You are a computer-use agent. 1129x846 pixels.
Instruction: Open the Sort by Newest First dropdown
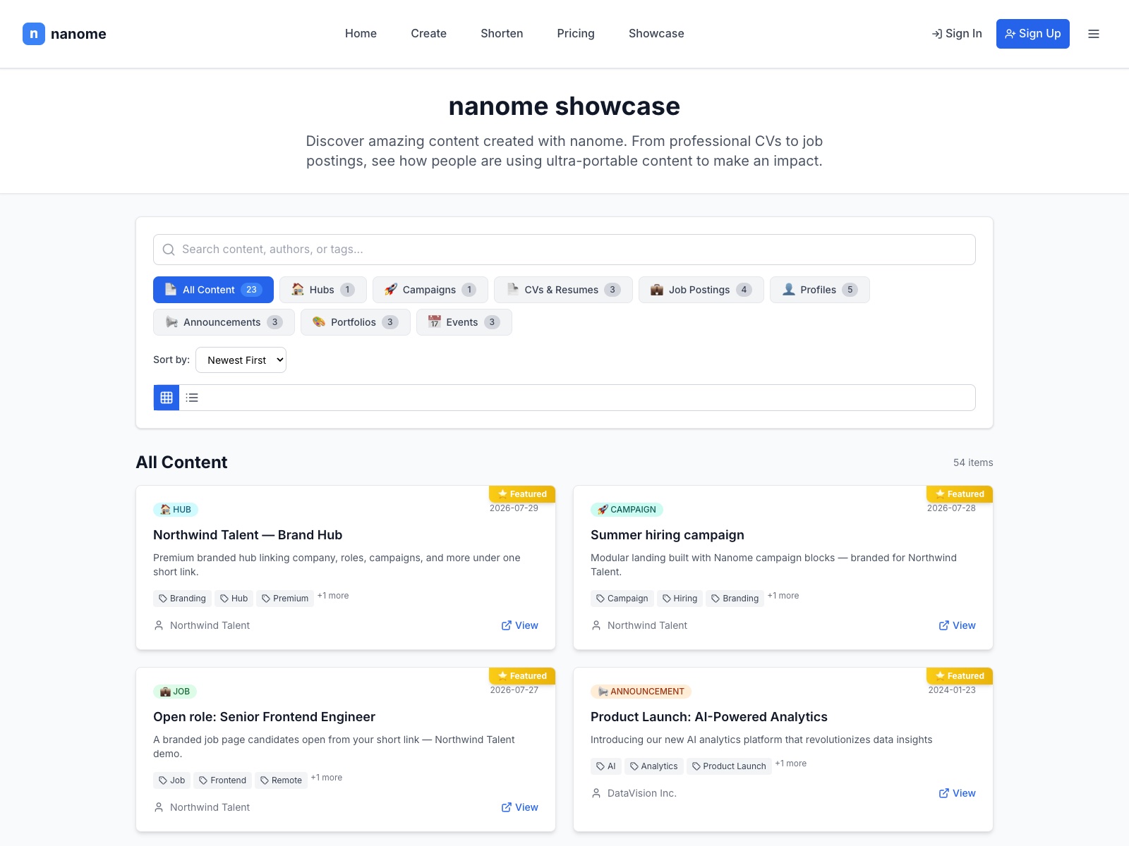coord(241,360)
